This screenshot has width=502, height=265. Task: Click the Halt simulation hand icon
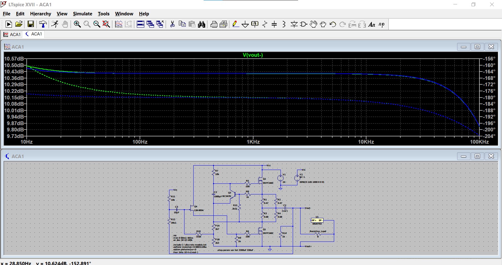coord(65,24)
